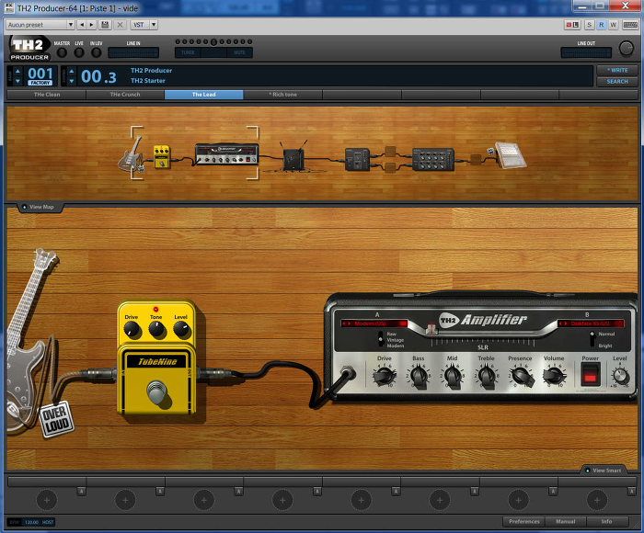Click the amplifier Presence knob
The height and width of the screenshot is (533, 644).
pyautogui.click(x=521, y=376)
